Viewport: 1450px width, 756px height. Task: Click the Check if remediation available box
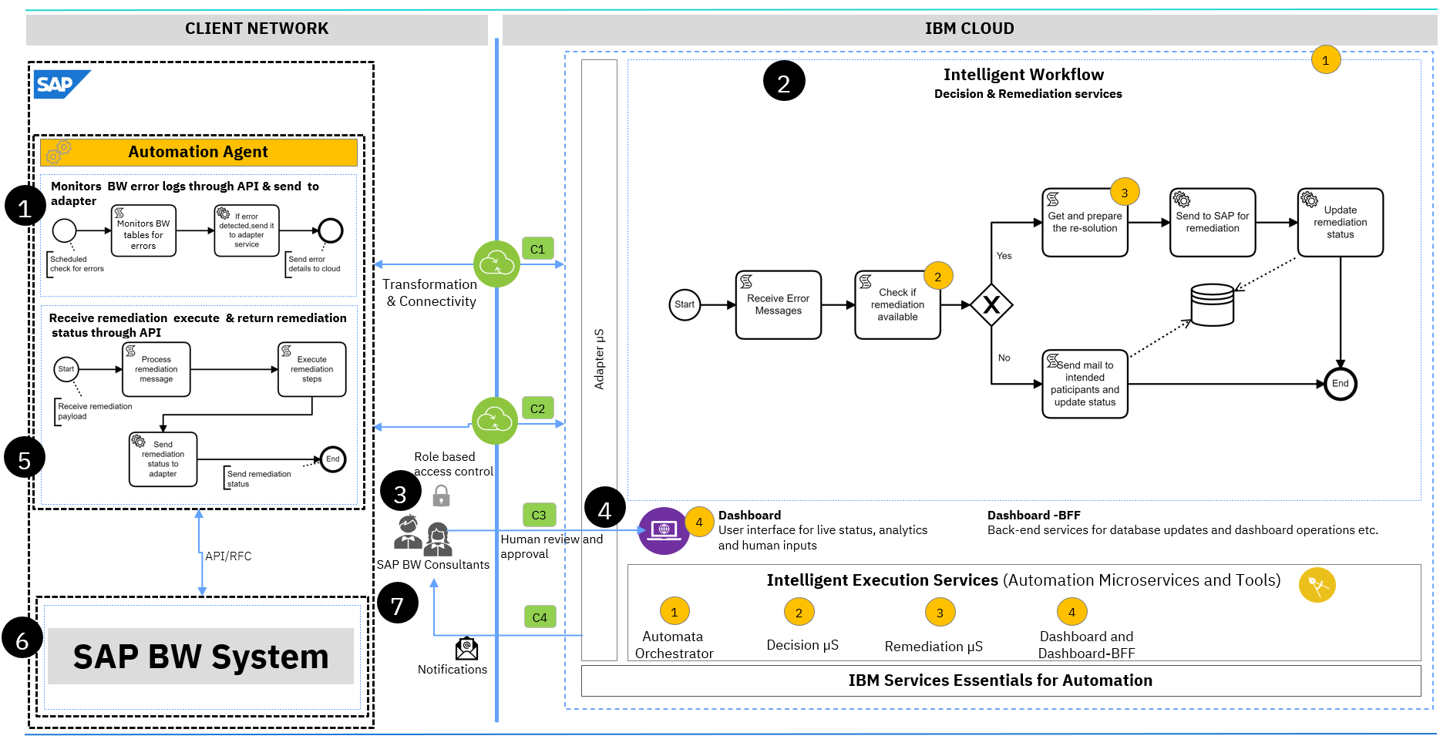click(897, 305)
